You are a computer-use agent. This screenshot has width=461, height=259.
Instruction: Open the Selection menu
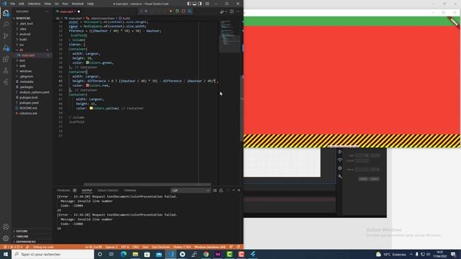[34, 4]
